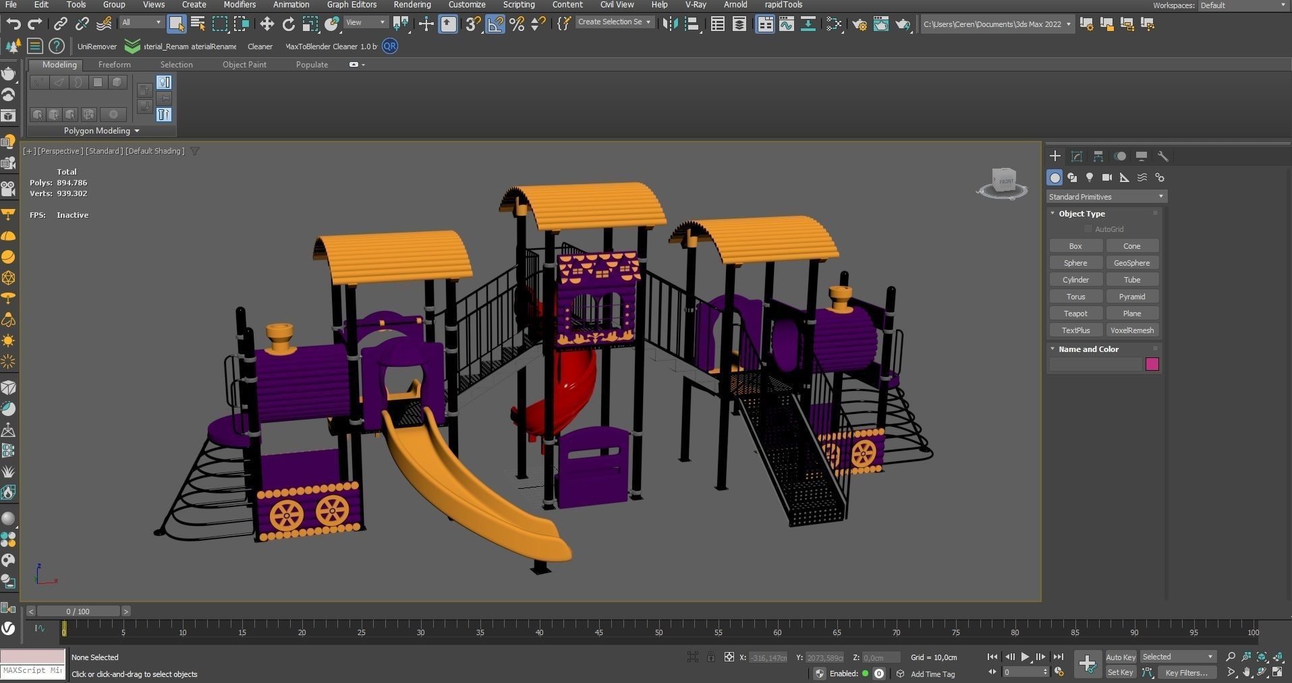Open the Rendering menu
This screenshot has height=683, width=1292.
point(412,5)
